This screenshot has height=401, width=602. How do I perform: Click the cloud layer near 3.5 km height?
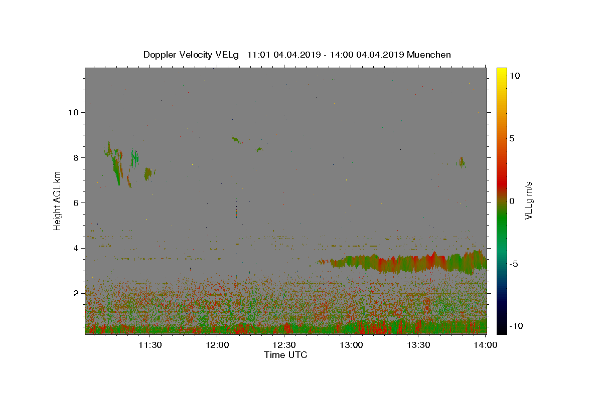pyautogui.click(x=401, y=262)
